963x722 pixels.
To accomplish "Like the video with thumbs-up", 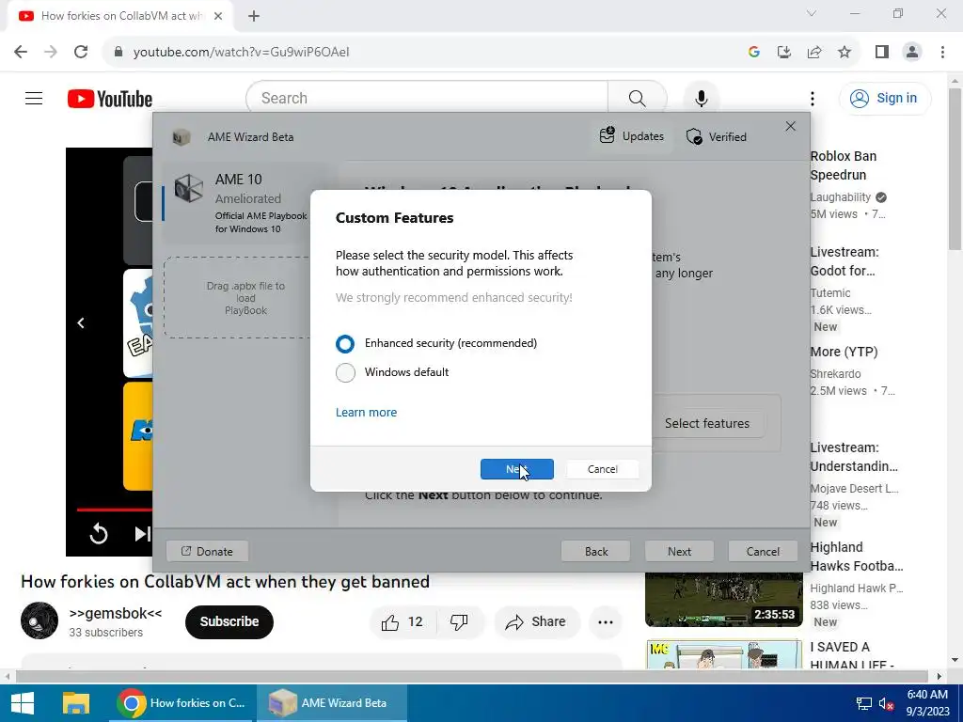I will pyautogui.click(x=403, y=622).
